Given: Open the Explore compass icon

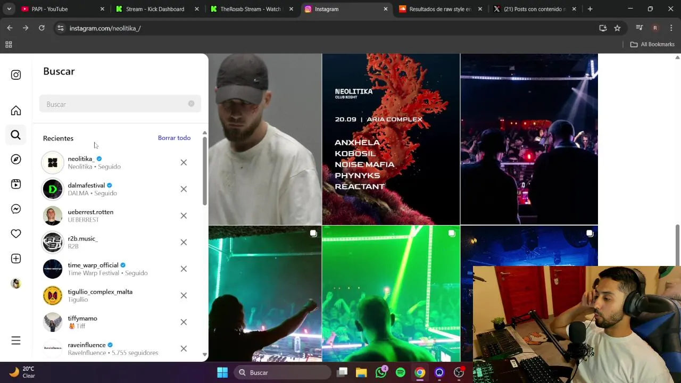Looking at the screenshot, I should pyautogui.click(x=16, y=160).
